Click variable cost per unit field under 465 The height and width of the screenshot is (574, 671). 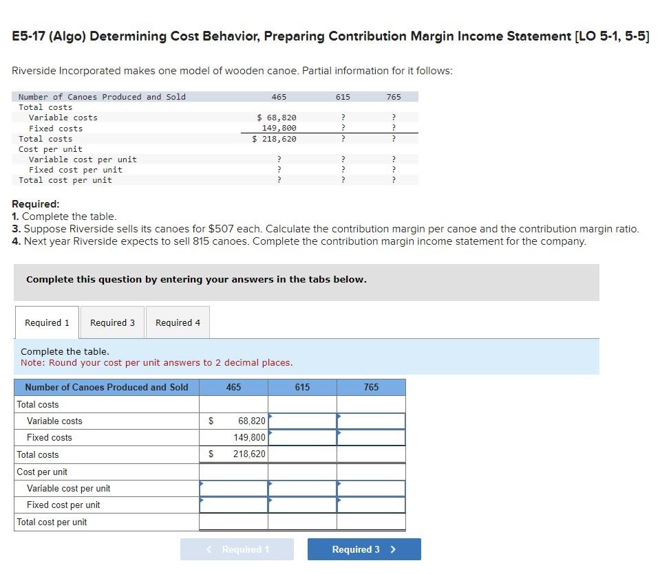click(x=233, y=489)
